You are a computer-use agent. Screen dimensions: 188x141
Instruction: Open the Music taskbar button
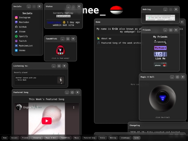coord(77,138)
